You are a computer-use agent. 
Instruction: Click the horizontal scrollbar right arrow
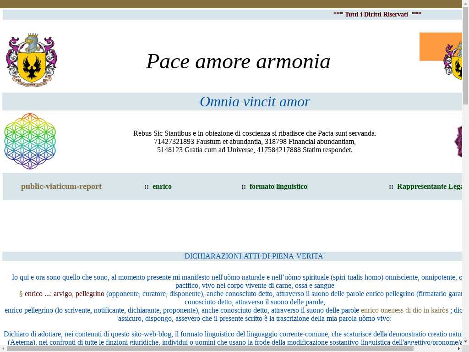point(458,349)
